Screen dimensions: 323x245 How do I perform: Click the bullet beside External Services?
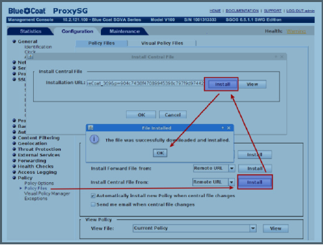[x=14, y=155]
